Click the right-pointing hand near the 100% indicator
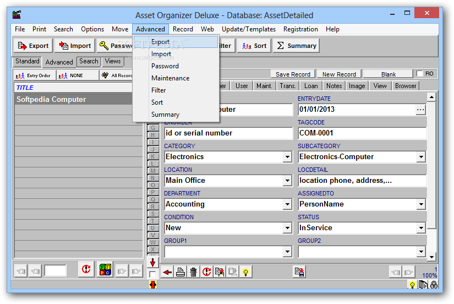The width and height of the screenshot is (454, 304). (x=408, y=272)
